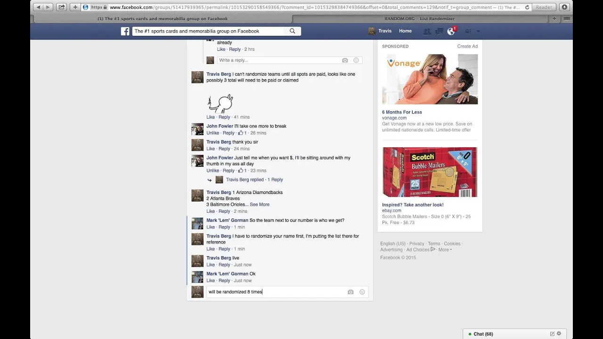
Task: Like Mark Gorman's comment about the team number
Action: point(211,227)
